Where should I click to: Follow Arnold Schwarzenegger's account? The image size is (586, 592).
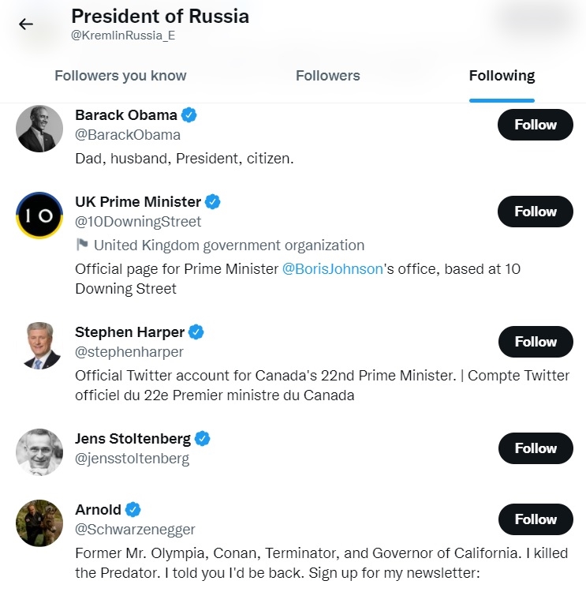coord(536,519)
